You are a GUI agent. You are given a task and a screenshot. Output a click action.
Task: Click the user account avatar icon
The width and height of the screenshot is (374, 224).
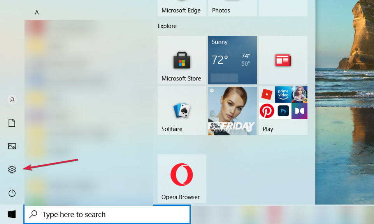(12, 100)
